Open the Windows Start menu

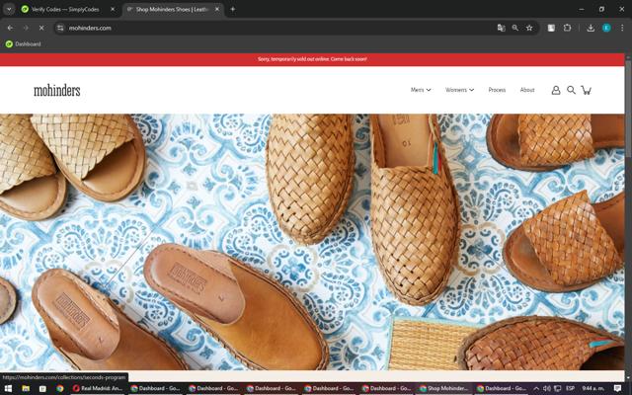pyautogui.click(x=9, y=388)
